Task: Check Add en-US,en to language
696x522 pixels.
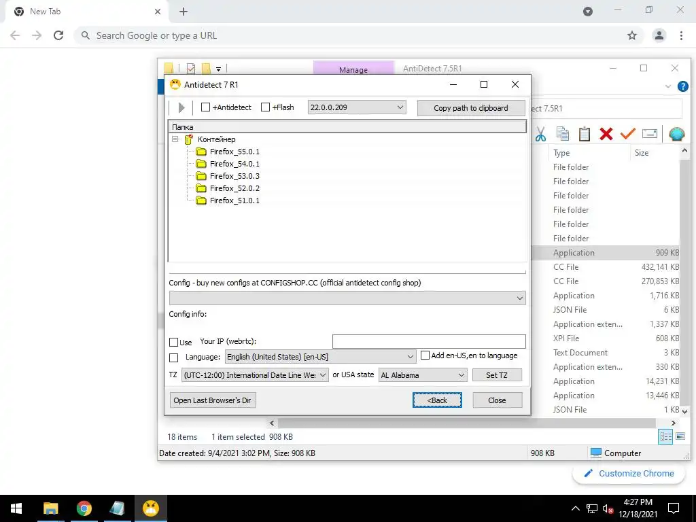Action: point(425,355)
